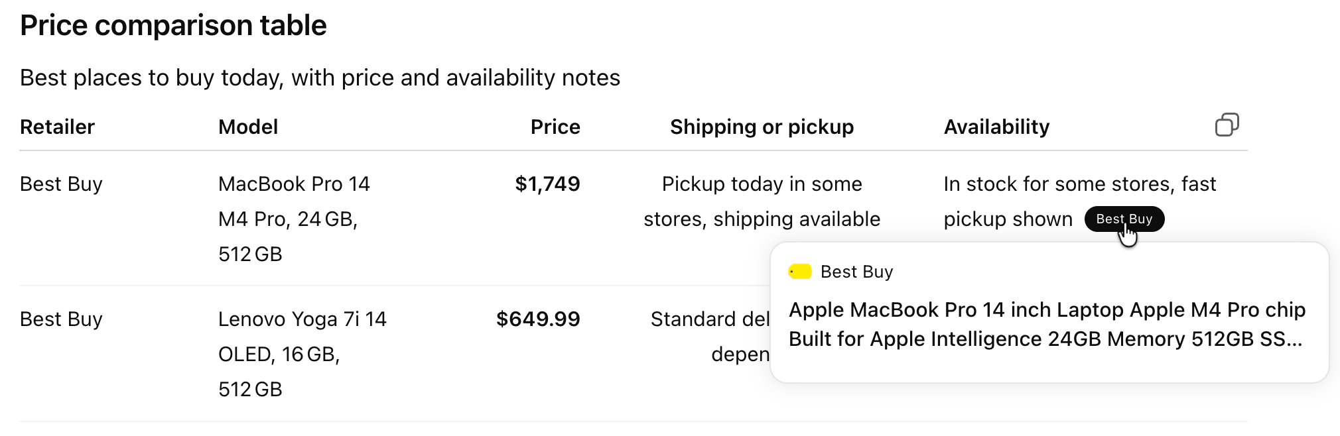
Task: Open the Apple MacBook Pro product title link
Action: point(1046,324)
